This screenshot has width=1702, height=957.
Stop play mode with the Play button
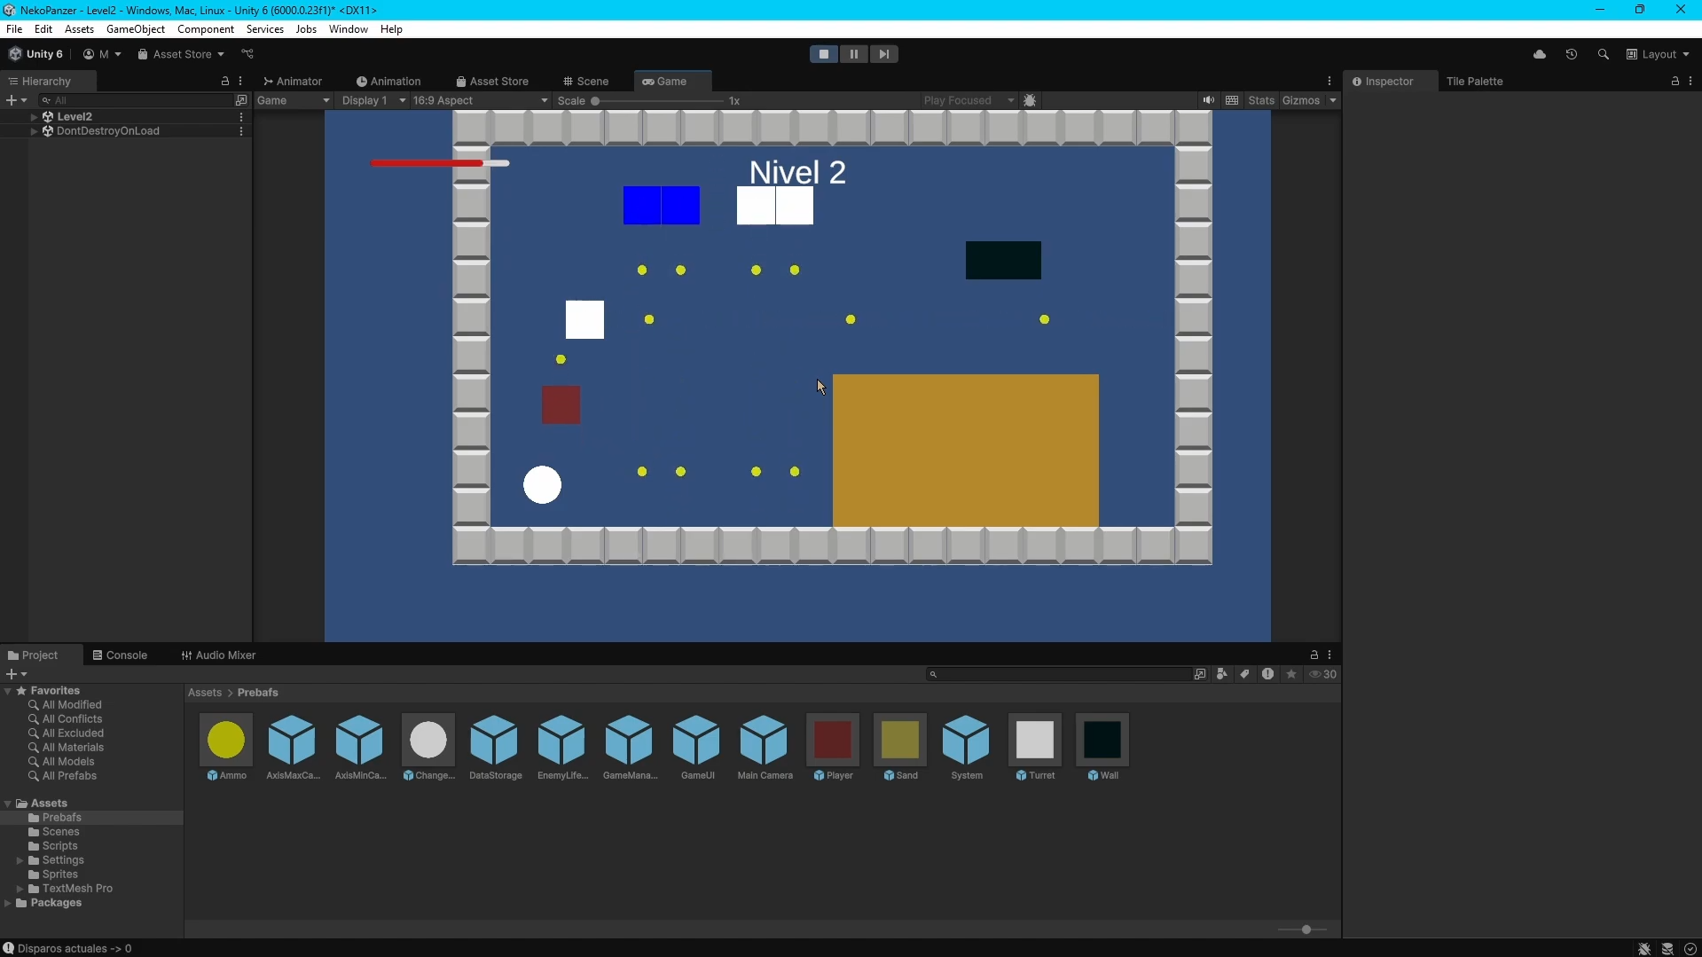tap(823, 54)
